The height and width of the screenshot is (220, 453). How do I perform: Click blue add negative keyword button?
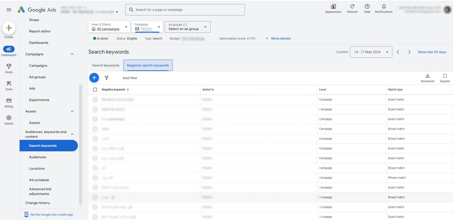click(94, 78)
